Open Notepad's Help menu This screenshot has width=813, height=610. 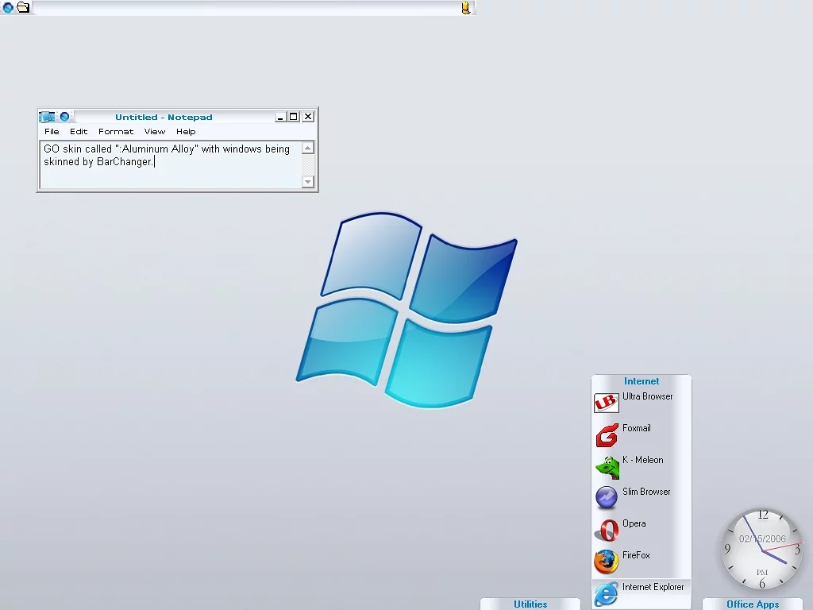coord(186,132)
